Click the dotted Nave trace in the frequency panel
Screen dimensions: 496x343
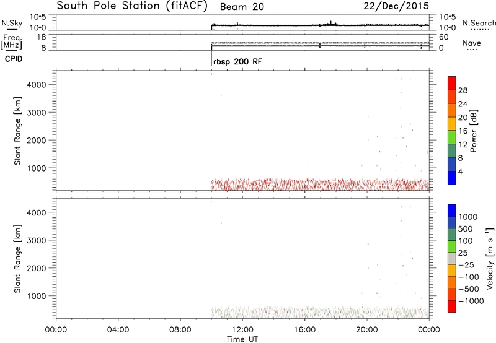(320, 43)
